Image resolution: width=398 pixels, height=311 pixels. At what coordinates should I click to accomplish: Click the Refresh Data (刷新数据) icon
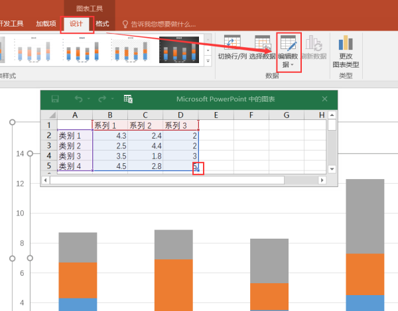[314, 44]
